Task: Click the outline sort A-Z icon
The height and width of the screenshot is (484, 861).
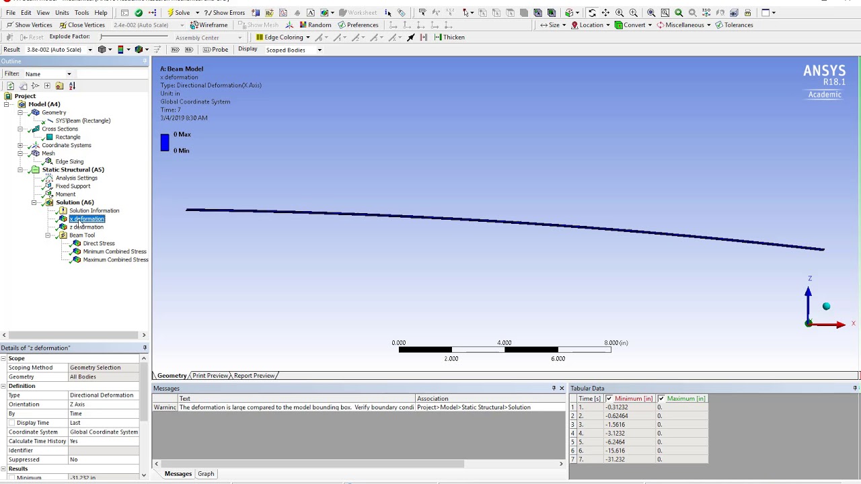Action: (x=72, y=86)
